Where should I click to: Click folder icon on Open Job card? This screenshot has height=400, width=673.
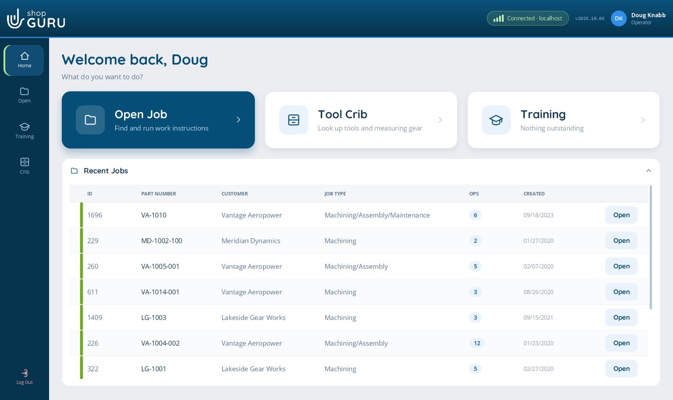click(90, 120)
